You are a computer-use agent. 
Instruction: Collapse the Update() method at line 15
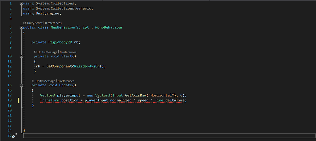pyautogui.click(x=21, y=85)
